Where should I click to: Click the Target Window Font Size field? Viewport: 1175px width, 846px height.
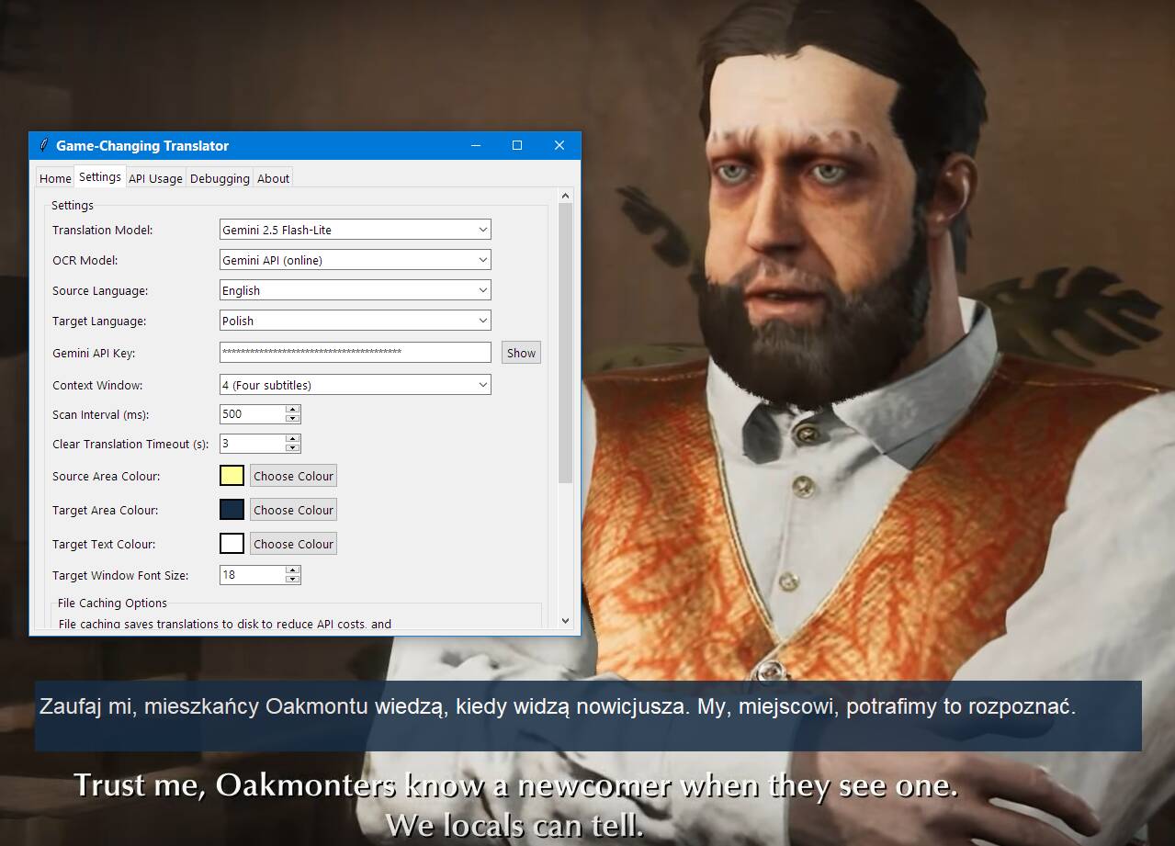pos(252,575)
